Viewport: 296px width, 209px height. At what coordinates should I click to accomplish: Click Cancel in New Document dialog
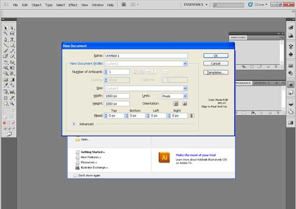click(x=216, y=63)
